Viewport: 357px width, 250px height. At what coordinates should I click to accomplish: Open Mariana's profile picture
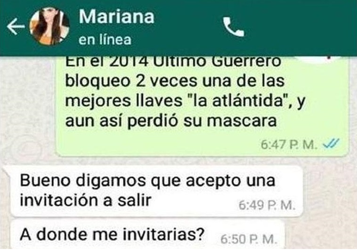click(49, 26)
